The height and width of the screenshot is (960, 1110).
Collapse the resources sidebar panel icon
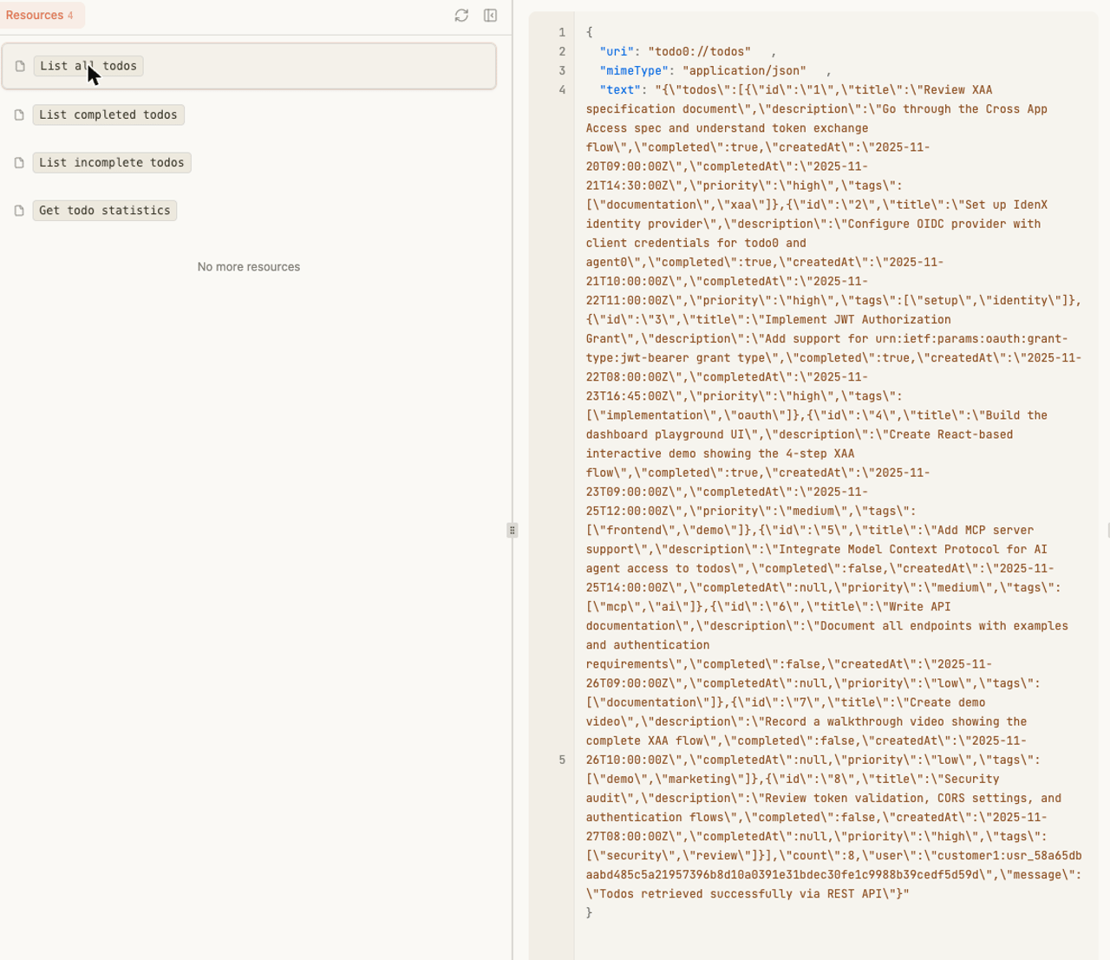pos(490,16)
